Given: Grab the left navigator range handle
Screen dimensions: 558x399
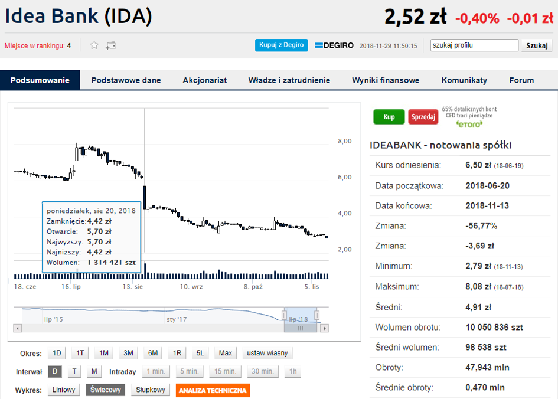Looking at the screenshot, I should (x=284, y=315).
